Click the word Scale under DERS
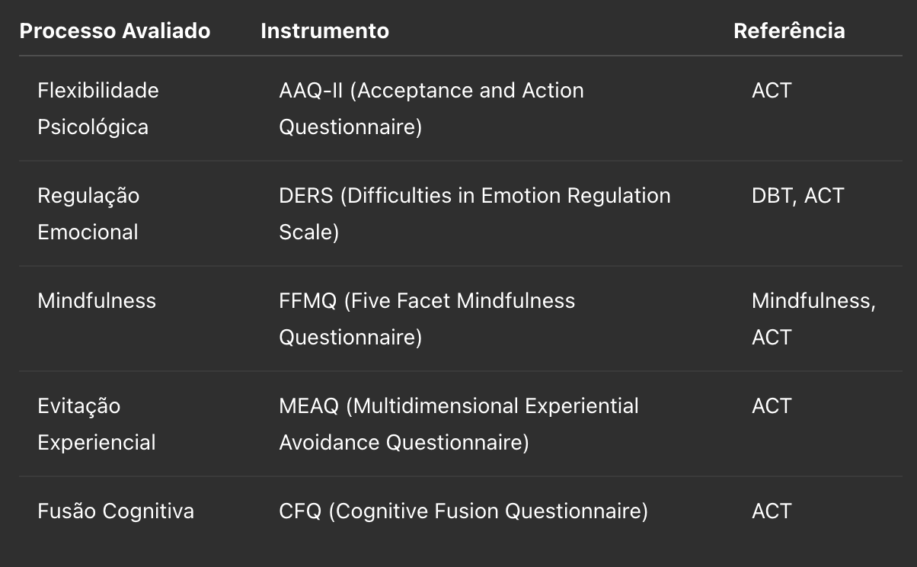Screen dimensions: 917x567 (308, 232)
